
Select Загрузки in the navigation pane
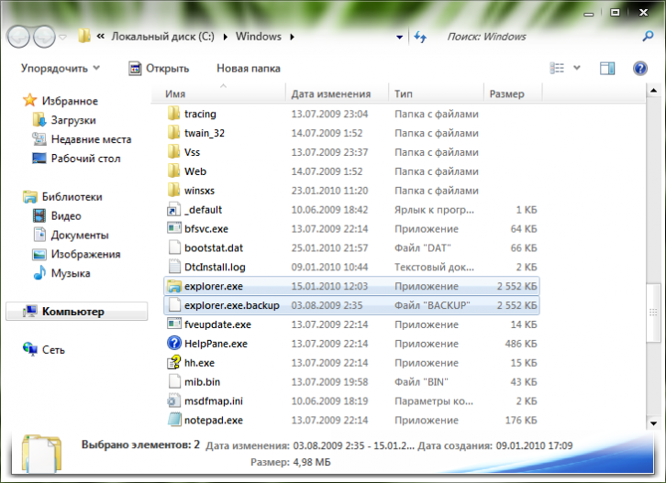[73, 120]
